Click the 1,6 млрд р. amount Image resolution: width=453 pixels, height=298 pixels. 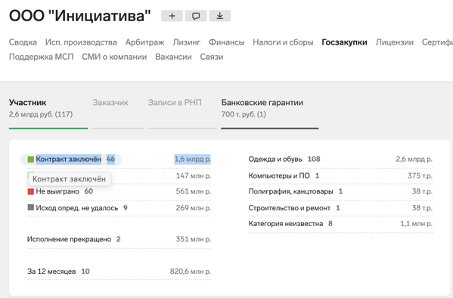pyautogui.click(x=192, y=160)
